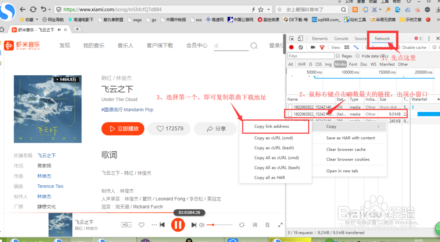Show lyrics with 词 icon in player

coord(254,225)
